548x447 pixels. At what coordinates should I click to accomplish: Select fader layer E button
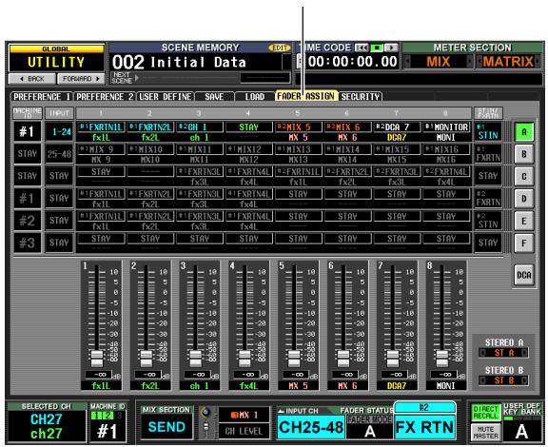pyautogui.click(x=523, y=222)
